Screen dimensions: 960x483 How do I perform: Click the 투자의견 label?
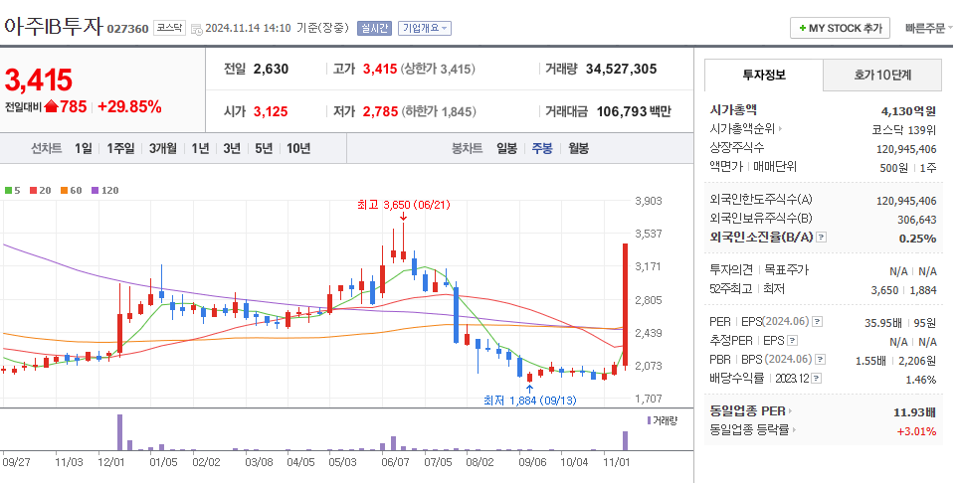click(x=730, y=269)
